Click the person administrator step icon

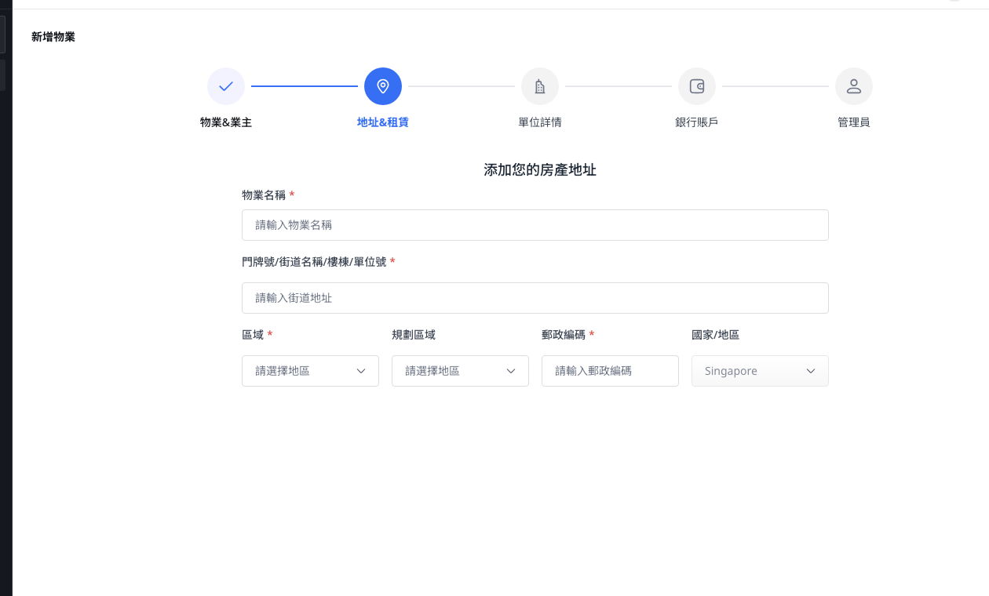[854, 86]
